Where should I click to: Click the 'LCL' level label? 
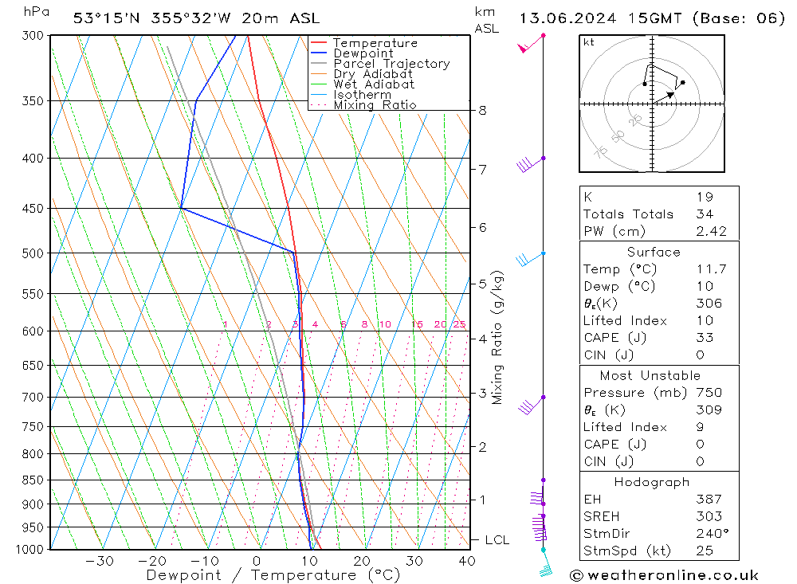497,539
